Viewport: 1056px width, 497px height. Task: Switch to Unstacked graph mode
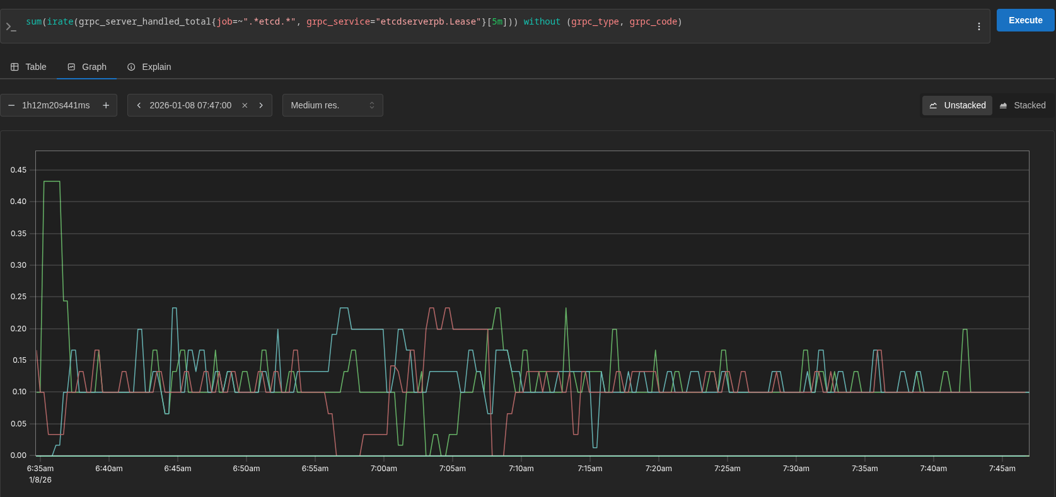957,105
